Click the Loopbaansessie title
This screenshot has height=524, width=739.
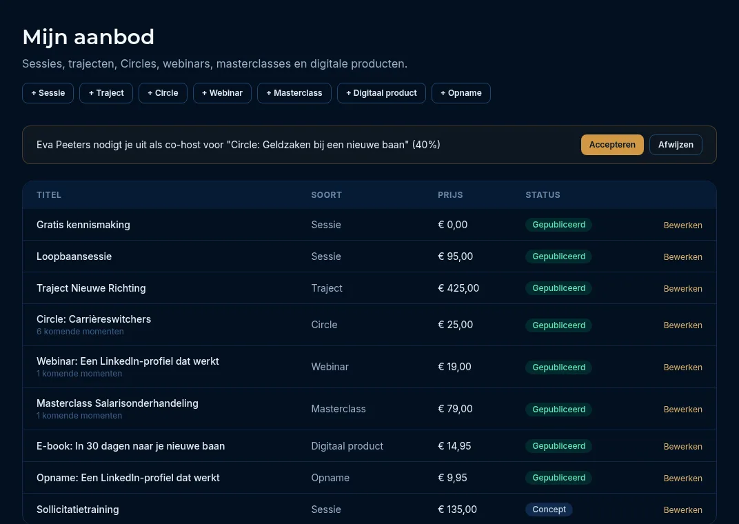click(74, 256)
